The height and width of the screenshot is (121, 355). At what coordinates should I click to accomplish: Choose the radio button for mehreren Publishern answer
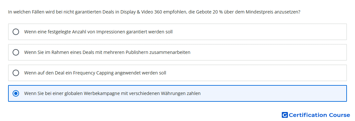tap(16, 52)
